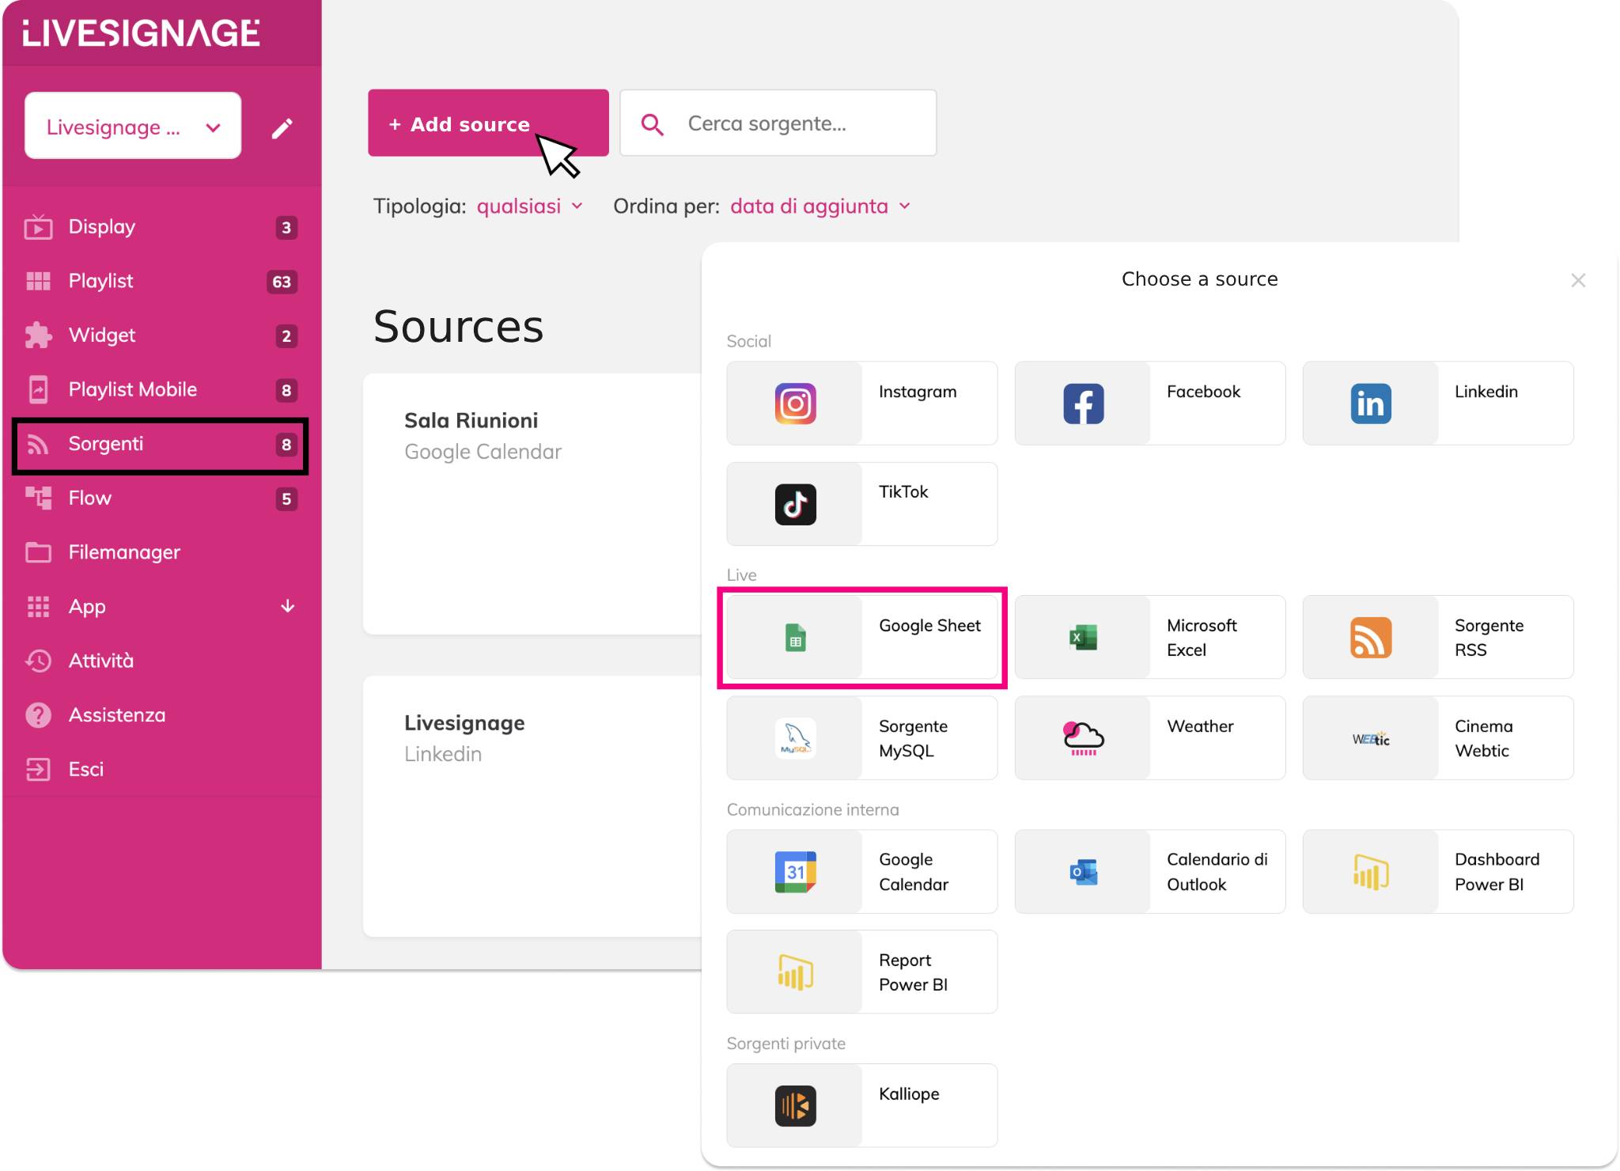Viewport: 1620px width, 1171px height.
Task: Click the Report Power BI label
Action: [913, 972]
